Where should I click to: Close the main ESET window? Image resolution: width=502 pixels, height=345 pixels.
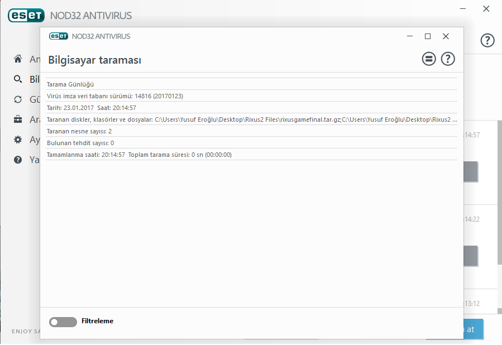(x=486, y=8)
